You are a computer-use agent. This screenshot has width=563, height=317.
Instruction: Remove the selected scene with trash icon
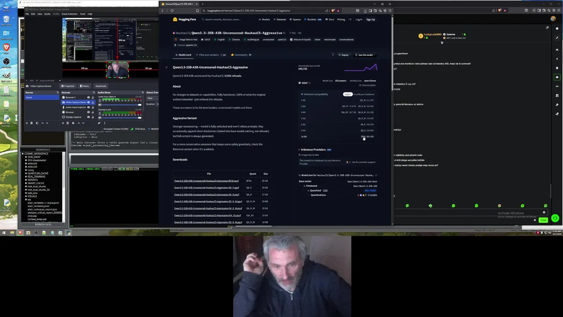[31, 123]
